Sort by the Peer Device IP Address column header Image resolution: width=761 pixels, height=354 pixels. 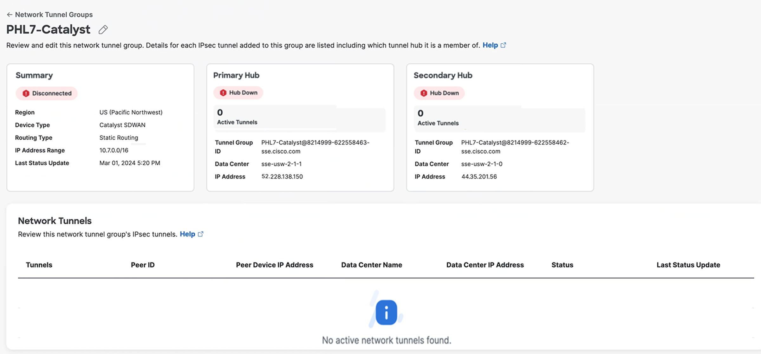[x=275, y=265]
